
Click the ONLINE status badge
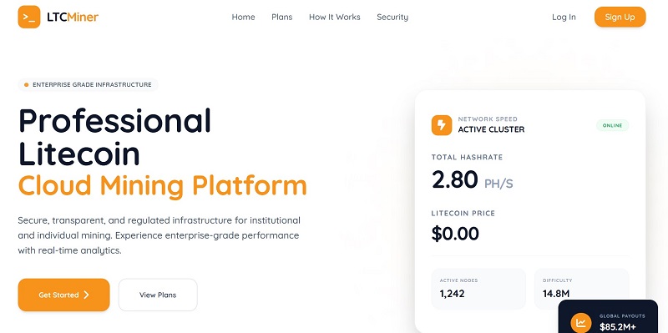click(x=612, y=126)
